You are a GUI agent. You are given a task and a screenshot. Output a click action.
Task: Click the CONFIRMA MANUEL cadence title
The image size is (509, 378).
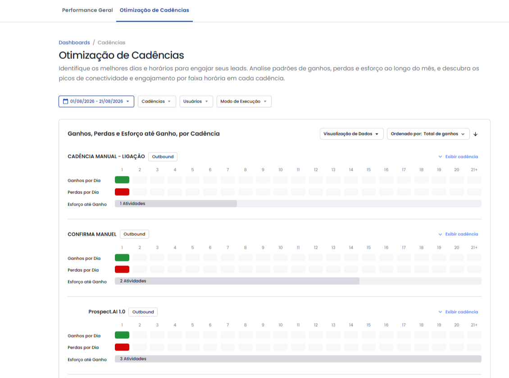[92, 234]
